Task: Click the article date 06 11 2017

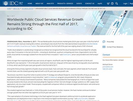Action: [11, 16]
